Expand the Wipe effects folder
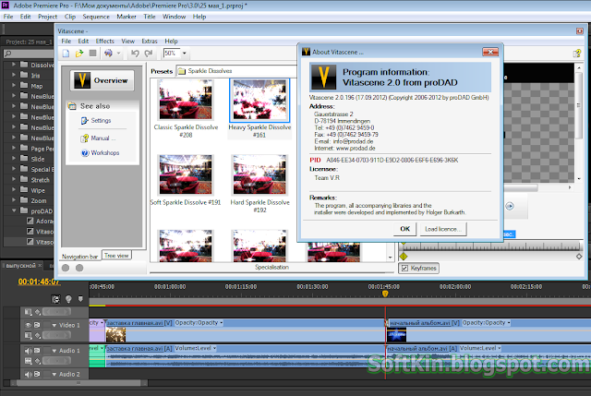Viewport: 591px width, 396px height. (x=14, y=190)
